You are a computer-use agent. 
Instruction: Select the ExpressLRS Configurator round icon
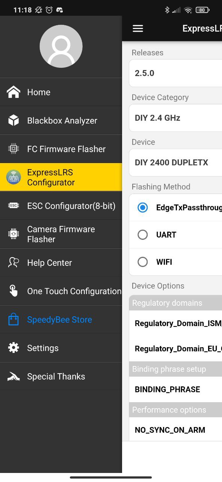(x=14, y=177)
